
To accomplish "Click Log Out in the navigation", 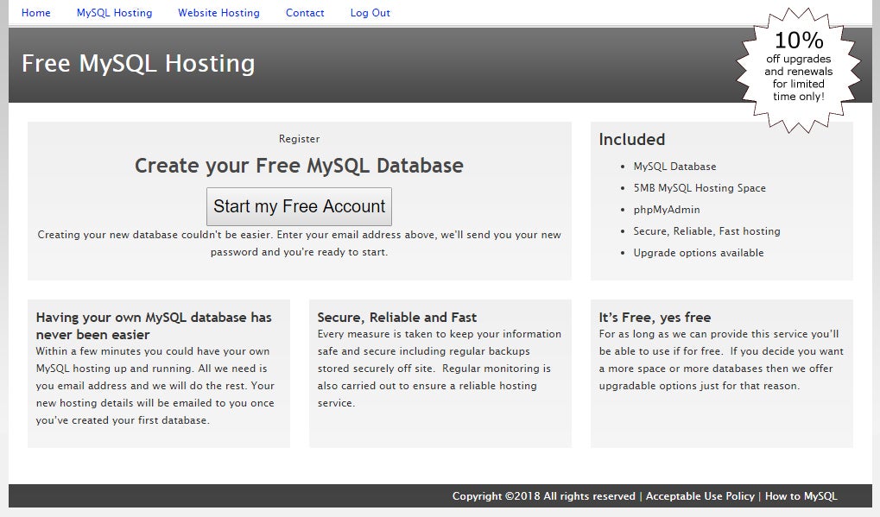I will point(370,13).
